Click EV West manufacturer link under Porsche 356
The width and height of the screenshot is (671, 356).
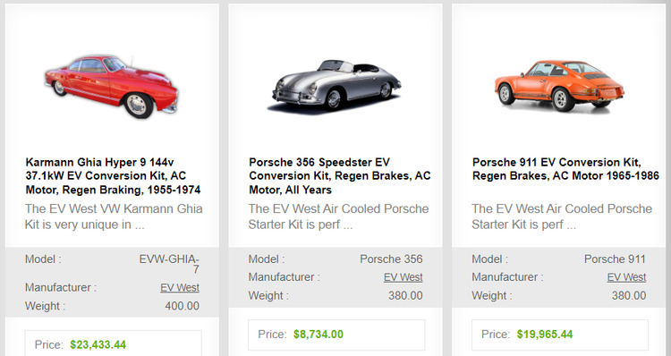[x=403, y=277]
